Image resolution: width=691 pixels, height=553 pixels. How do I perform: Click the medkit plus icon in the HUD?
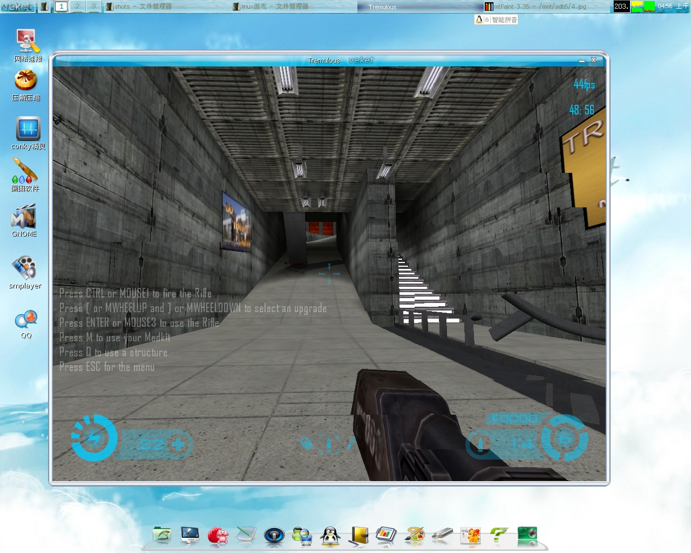178,444
